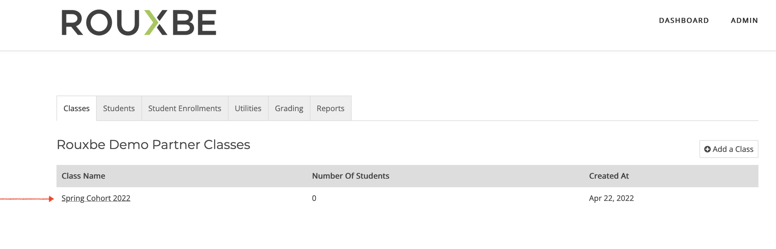Open the Student Enrollments tab
This screenshot has height=249, width=776.
[x=185, y=108]
